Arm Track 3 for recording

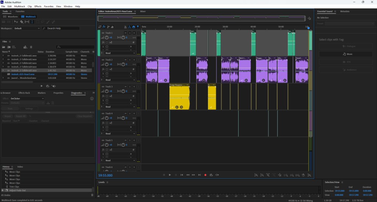(x=134, y=86)
